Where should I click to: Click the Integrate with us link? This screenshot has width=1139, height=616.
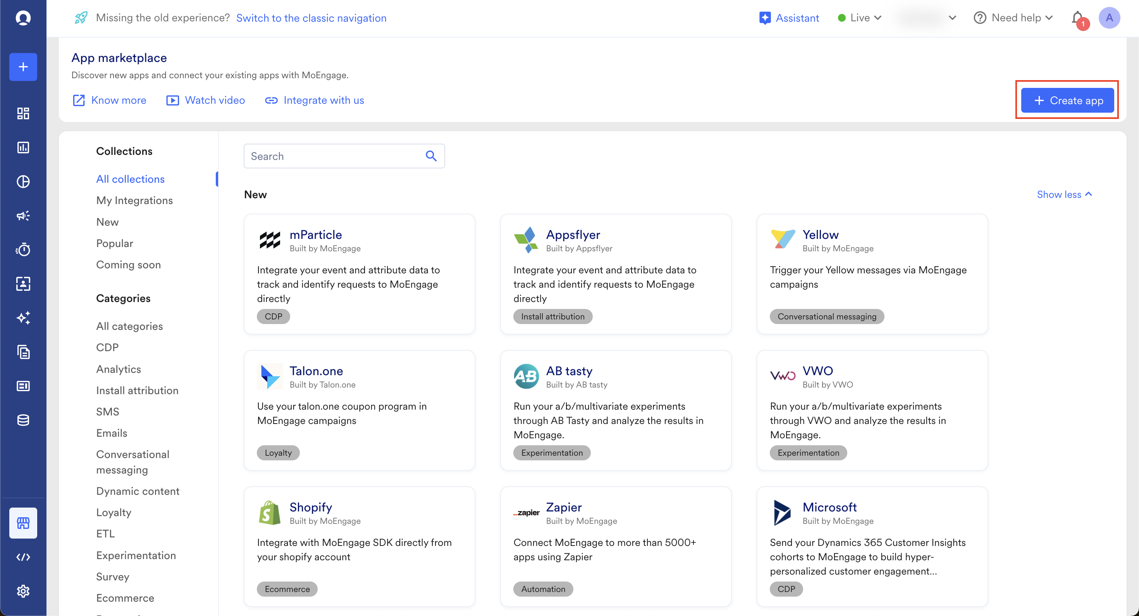(314, 100)
